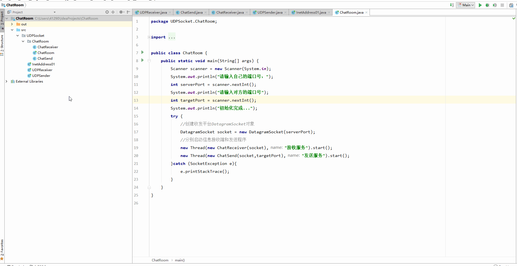Click the grey Stop button in toolbar

502,5
